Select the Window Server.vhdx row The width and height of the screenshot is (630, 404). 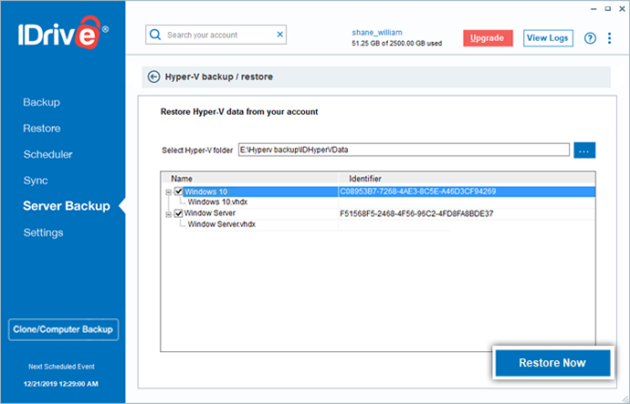pyautogui.click(x=221, y=224)
